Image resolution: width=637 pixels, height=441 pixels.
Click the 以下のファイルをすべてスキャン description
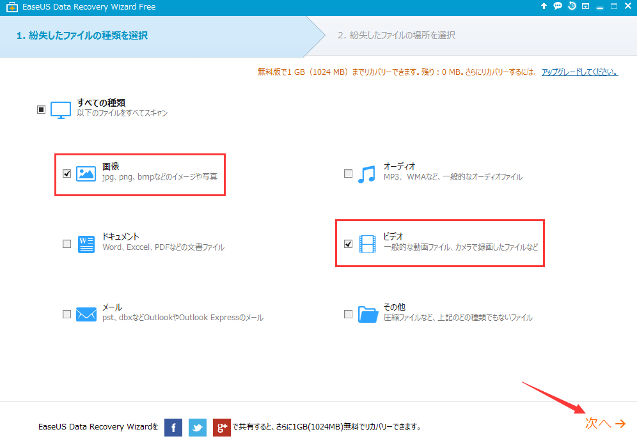122,113
